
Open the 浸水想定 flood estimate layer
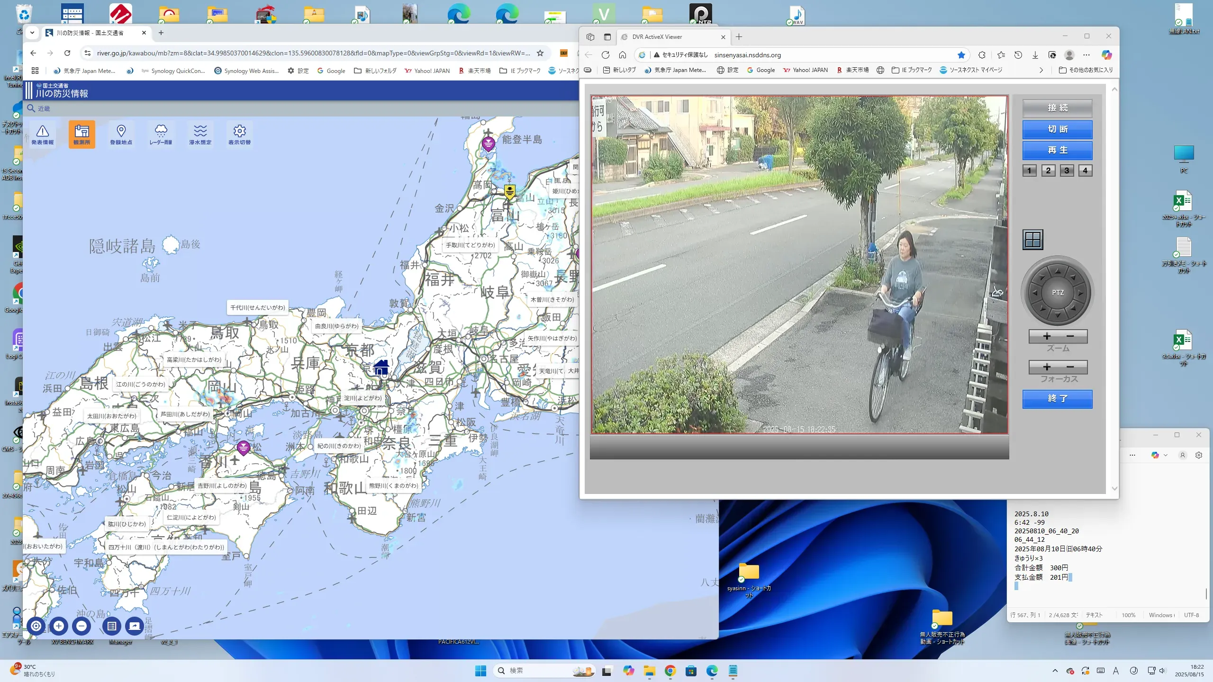coord(200,135)
